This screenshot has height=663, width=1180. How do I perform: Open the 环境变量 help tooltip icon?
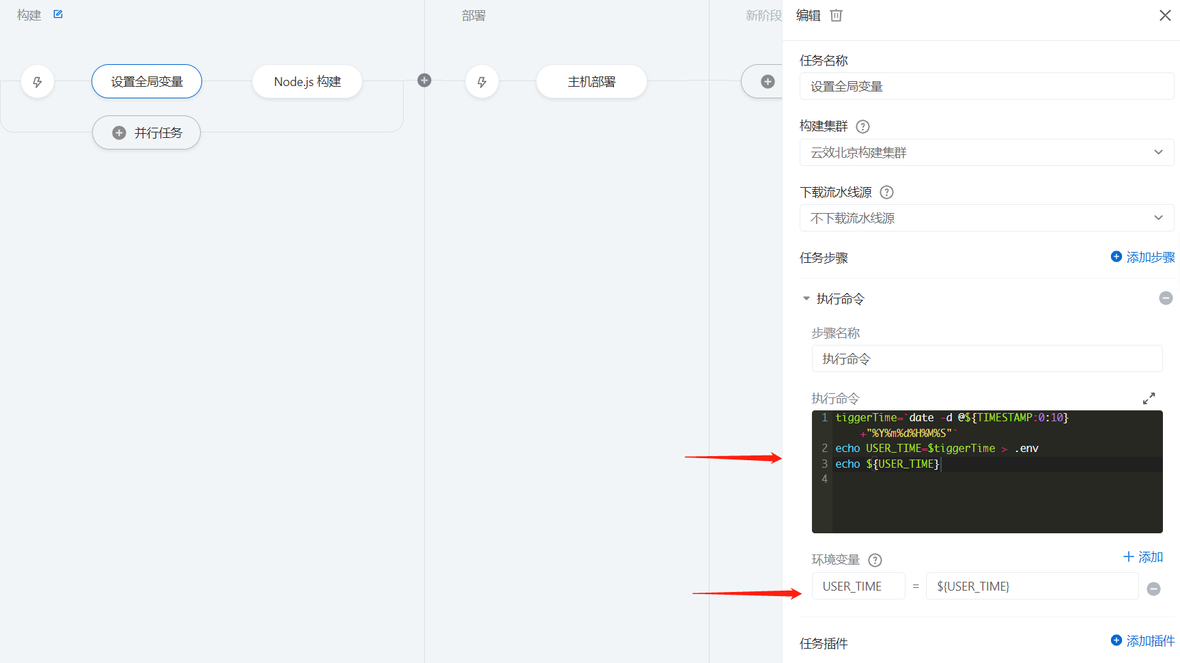point(875,560)
